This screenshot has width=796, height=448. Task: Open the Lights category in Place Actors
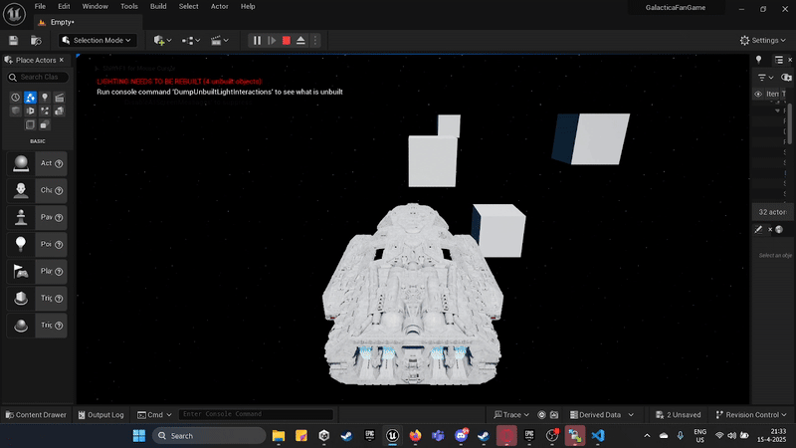pyautogui.click(x=45, y=98)
